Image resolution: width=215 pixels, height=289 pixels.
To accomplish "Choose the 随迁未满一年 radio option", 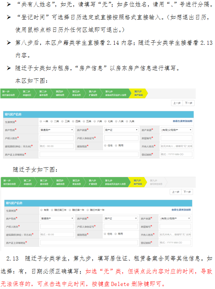I will click(88, 210).
